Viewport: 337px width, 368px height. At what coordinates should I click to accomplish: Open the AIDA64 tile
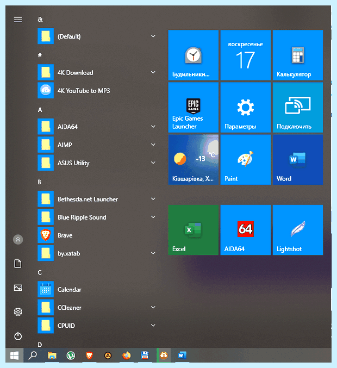[x=246, y=230]
